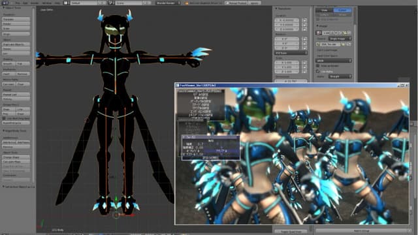Collapse the Object Tools panel
418x235 pixels.
(4, 8)
